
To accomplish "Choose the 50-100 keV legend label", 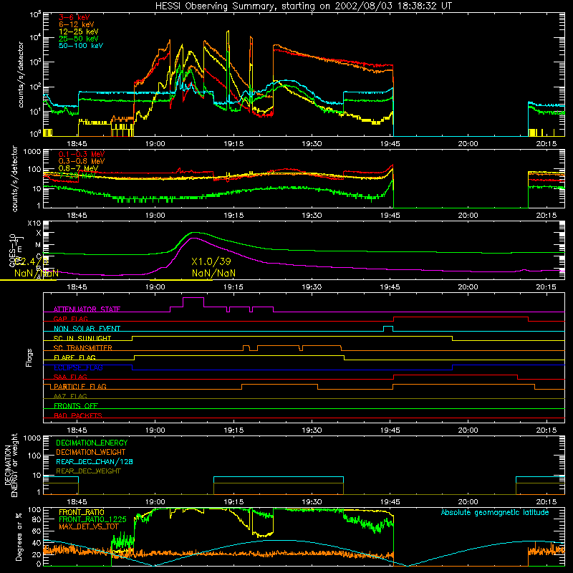I will [x=81, y=46].
